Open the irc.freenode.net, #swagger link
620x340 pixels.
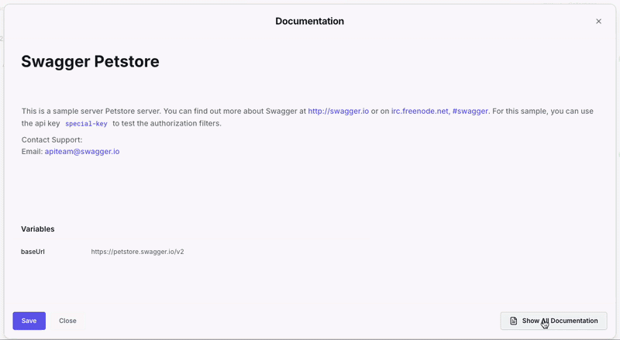point(439,111)
